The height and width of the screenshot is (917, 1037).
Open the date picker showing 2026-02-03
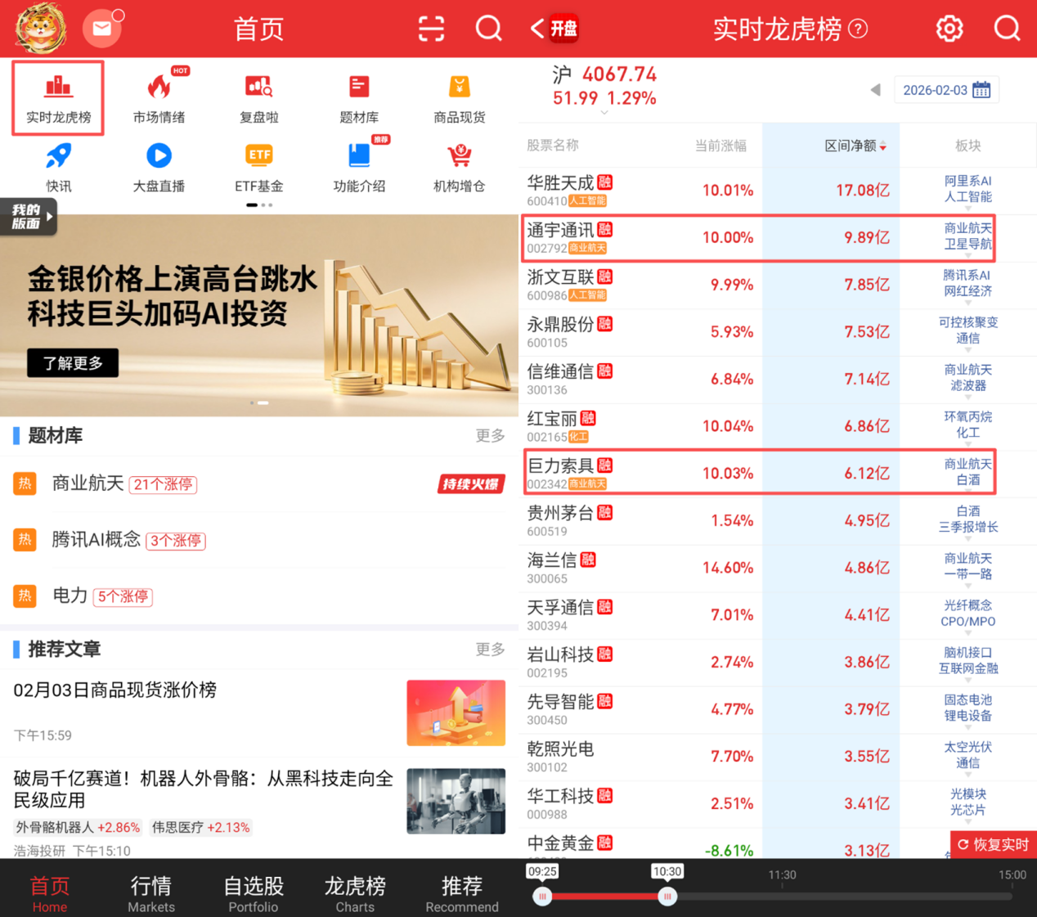[946, 90]
